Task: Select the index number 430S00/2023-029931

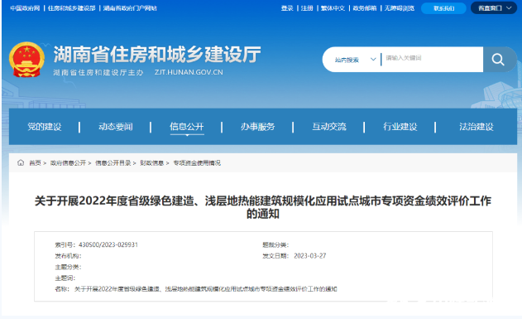Action: coord(108,244)
